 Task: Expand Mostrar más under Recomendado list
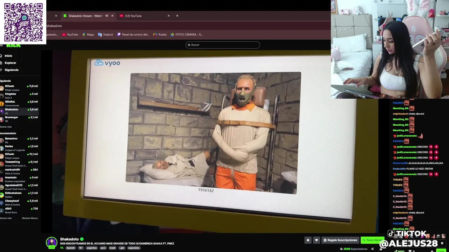point(6,218)
